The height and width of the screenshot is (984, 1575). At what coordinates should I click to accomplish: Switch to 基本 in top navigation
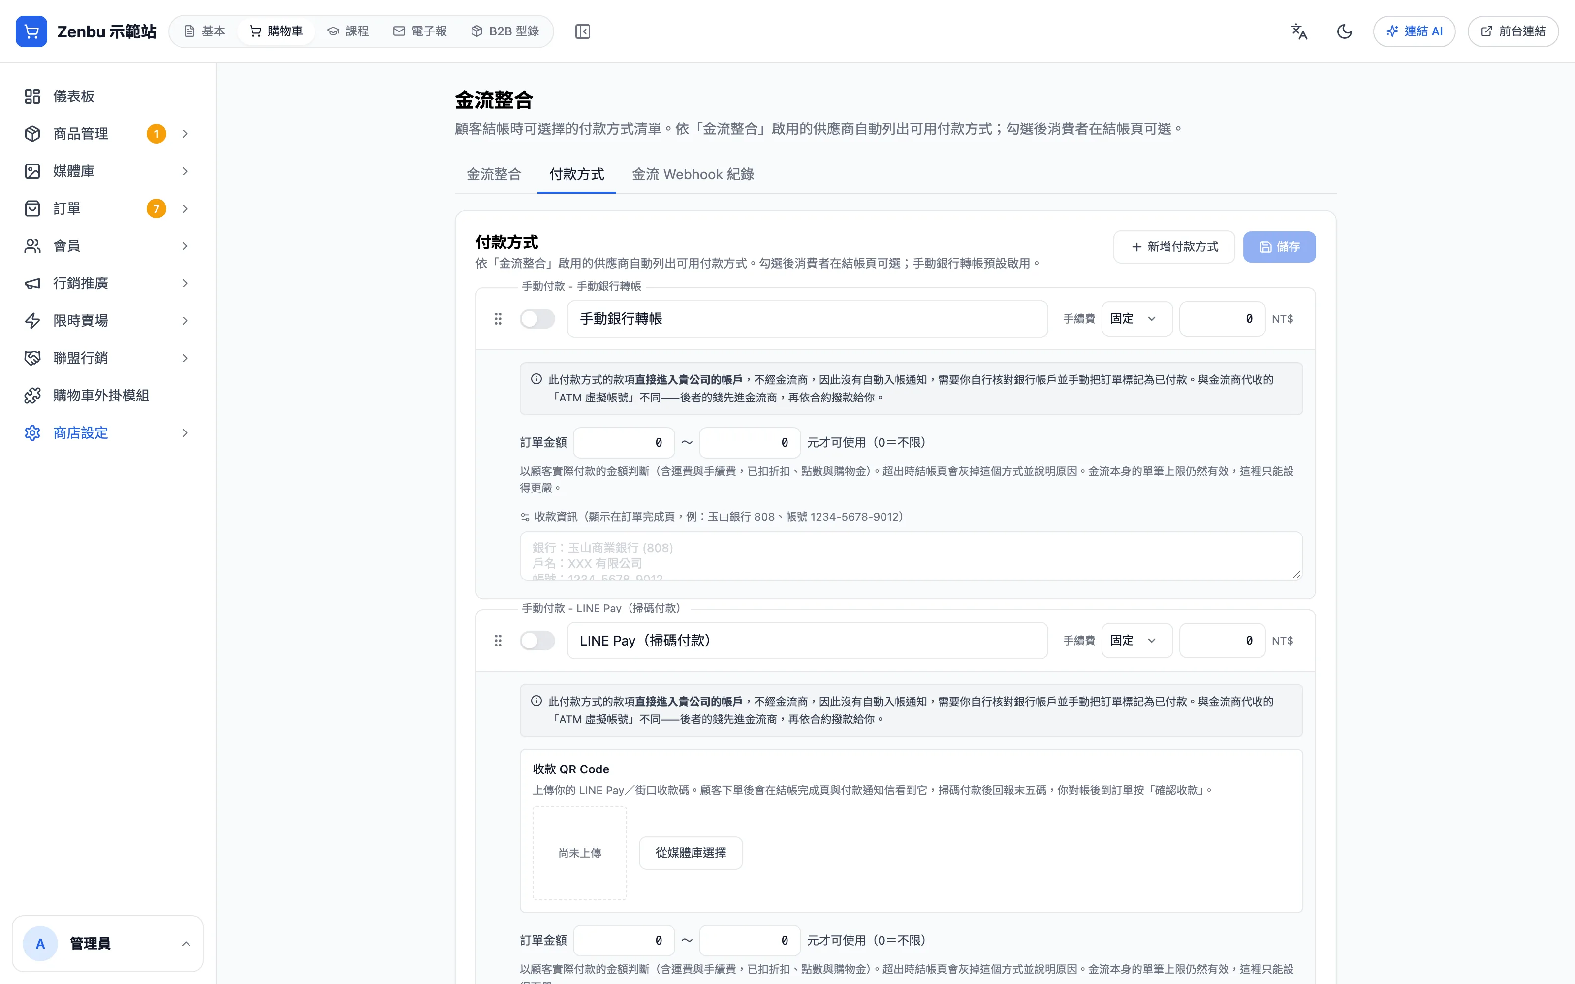tap(204, 31)
